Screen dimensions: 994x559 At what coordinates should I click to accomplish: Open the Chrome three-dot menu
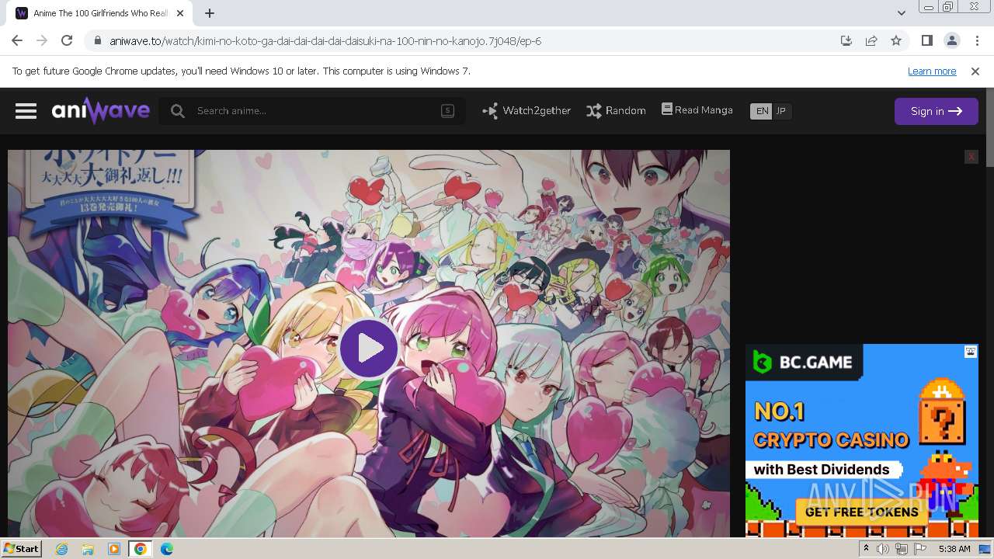click(x=977, y=40)
